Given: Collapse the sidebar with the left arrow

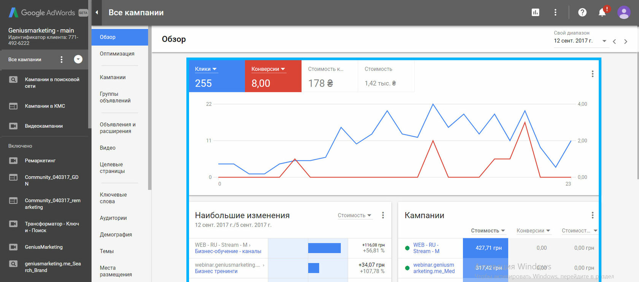Looking at the screenshot, I should [97, 13].
